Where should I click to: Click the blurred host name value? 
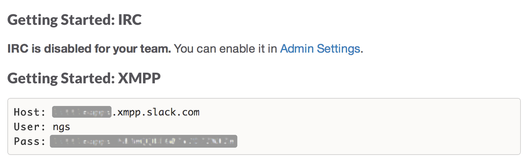81,112
